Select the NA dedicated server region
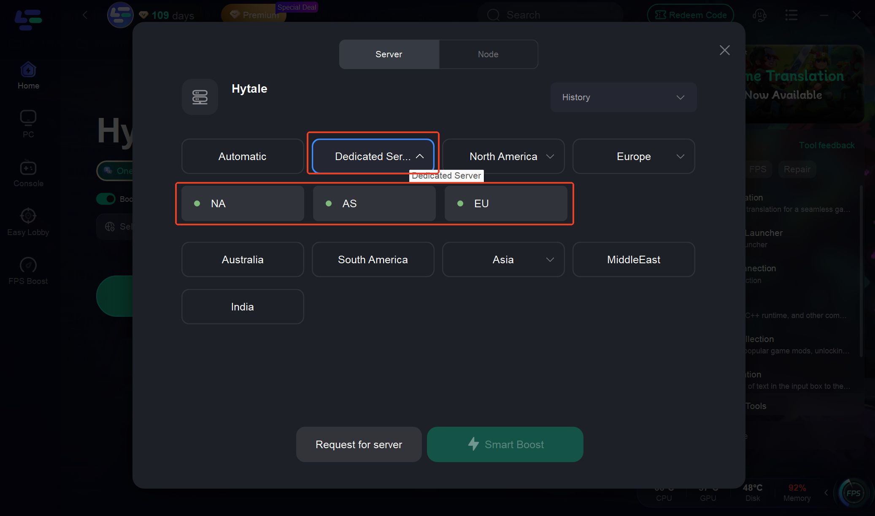Viewport: 875px width, 516px height. click(x=243, y=203)
